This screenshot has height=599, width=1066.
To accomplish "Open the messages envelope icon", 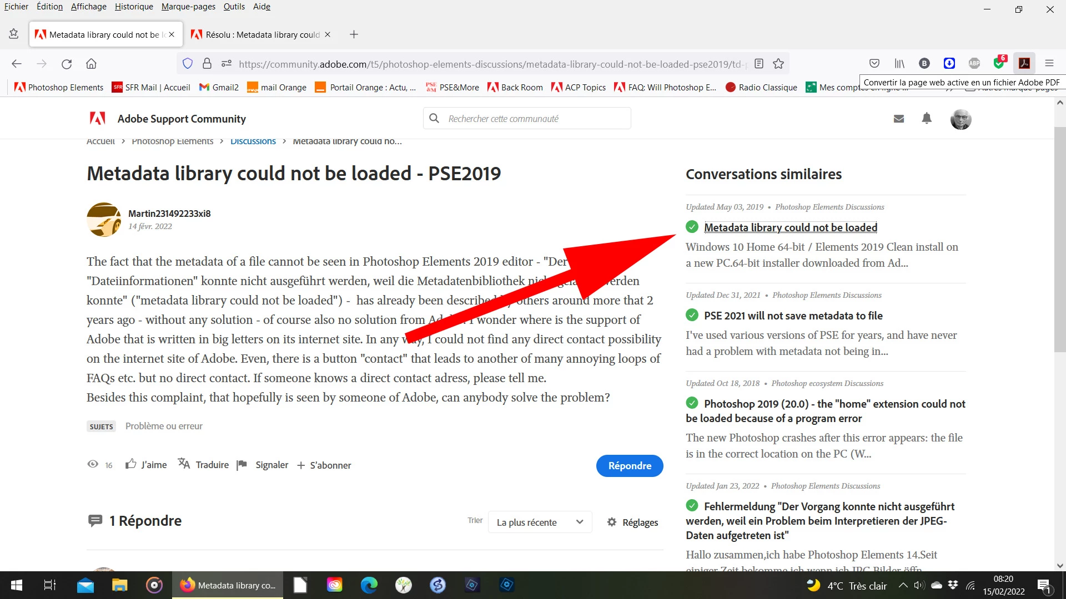I will 899,119.
